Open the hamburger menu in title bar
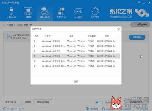Screen dimensions: 152x111 [139, 2]
